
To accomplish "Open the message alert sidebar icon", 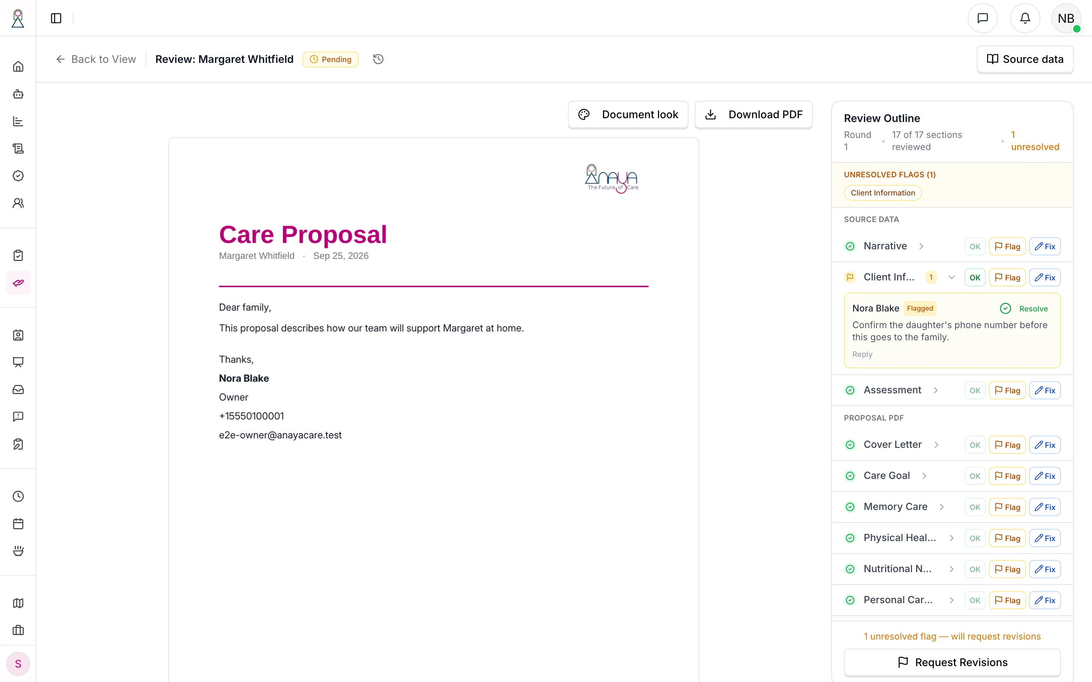I will click(x=18, y=417).
